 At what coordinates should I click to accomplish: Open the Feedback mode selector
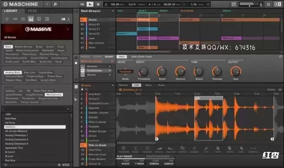pos(125,71)
